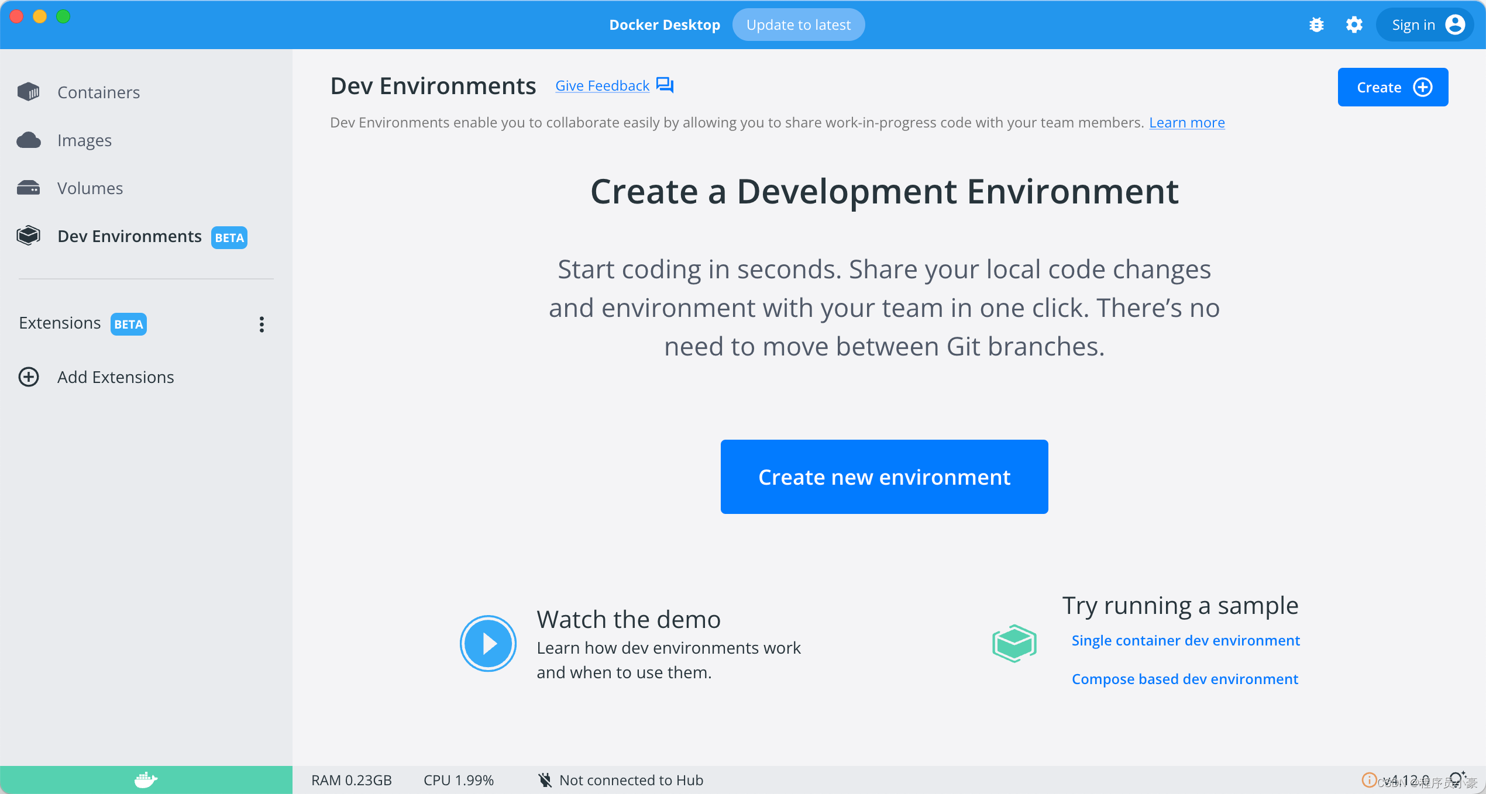
Task: Play the dev environments demo video
Action: click(487, 643)
